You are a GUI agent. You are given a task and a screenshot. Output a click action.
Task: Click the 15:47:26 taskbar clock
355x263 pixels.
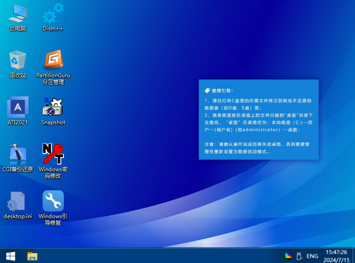336,252
